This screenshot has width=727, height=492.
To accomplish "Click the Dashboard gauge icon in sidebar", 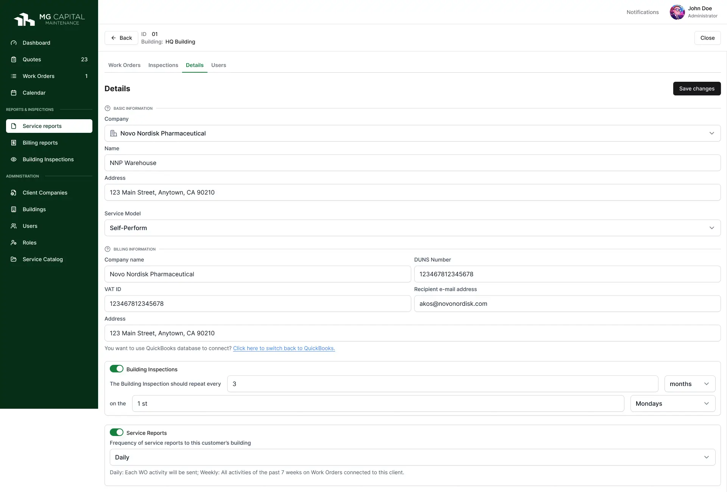I will click(x=14, y=43).
